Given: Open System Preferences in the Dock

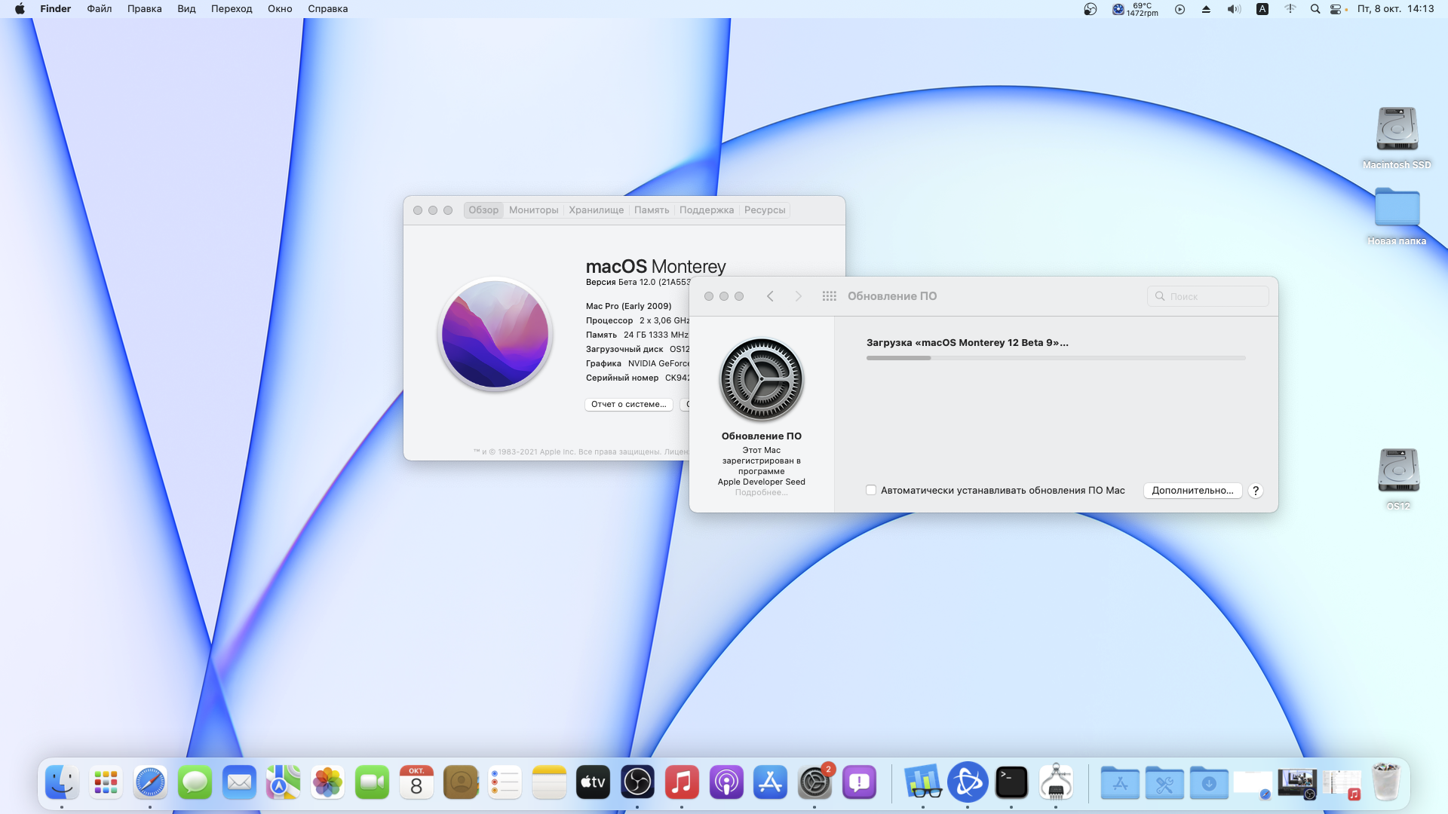Looking at the screenshot, I should [814, 782].
